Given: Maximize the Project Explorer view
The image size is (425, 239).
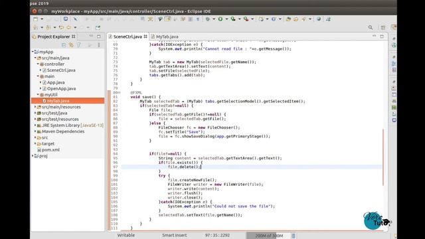Looking at the screenshot, I should click(x=99, y=37).
